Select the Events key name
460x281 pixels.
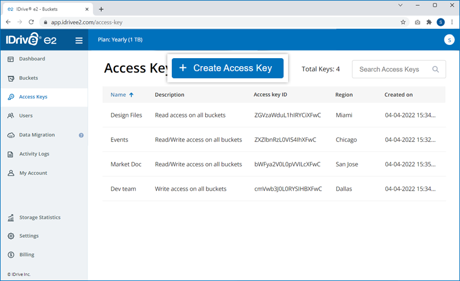click(120, 139)
